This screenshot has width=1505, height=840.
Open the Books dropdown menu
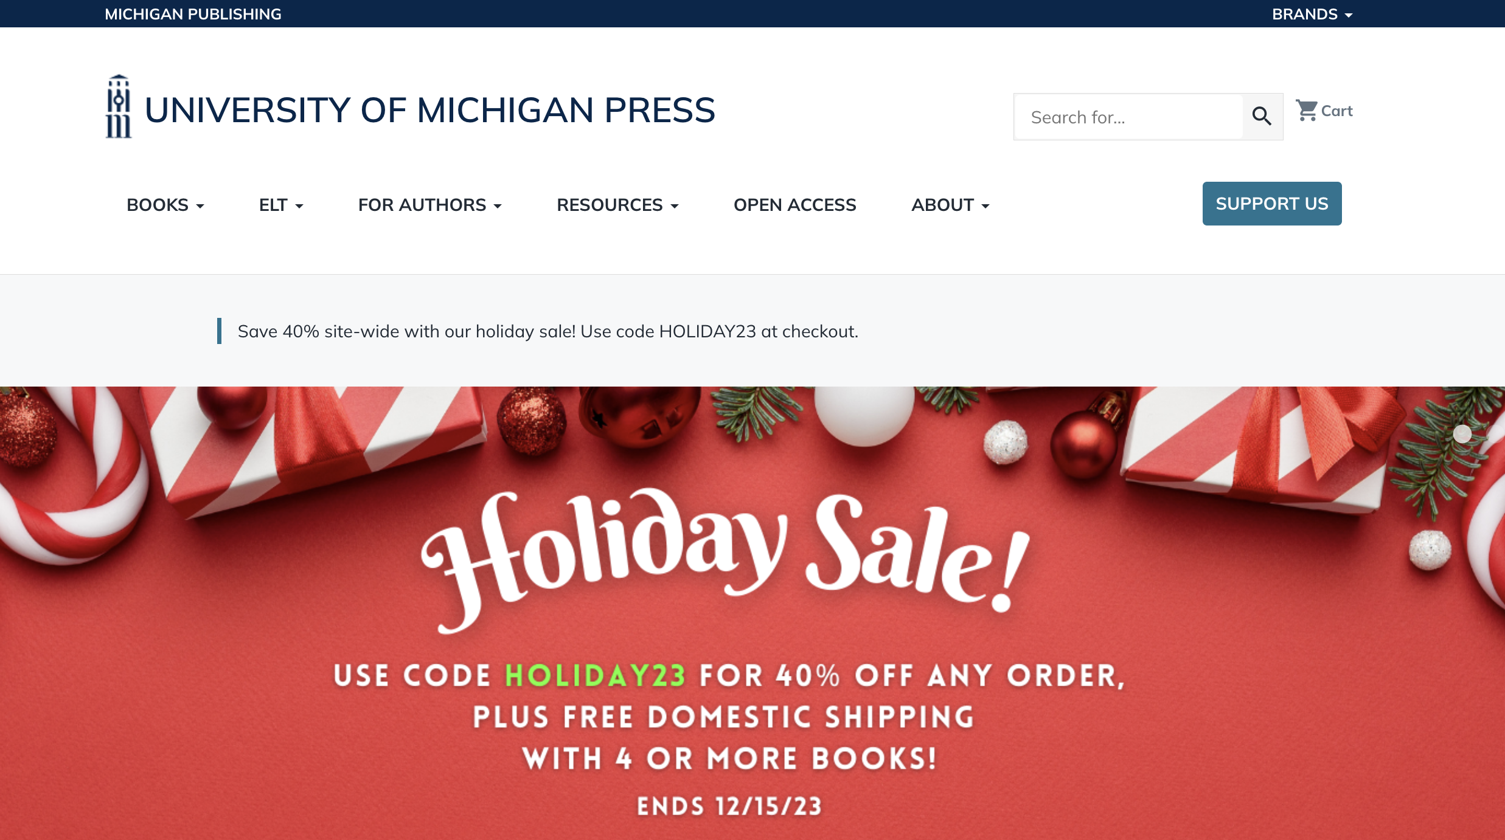165,205
